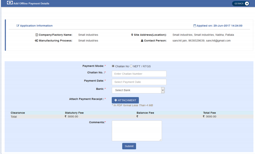Click the arrow icon in Go Back button
The image size is (255, 154).
pos(247,3)
